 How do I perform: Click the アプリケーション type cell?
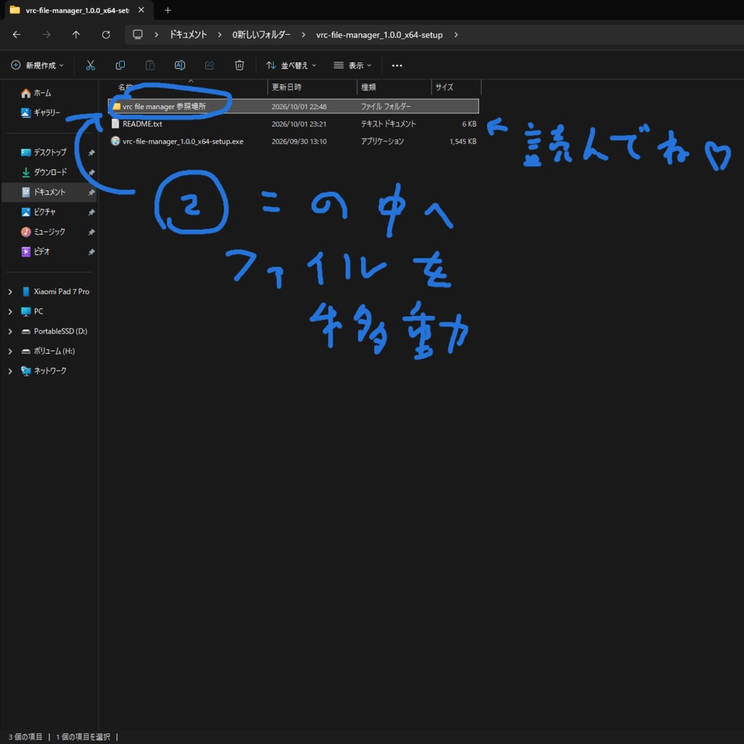[382, 142]
